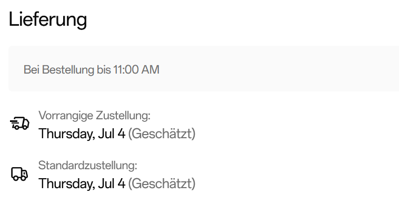Select the Standardzustellung label
The width and height of the screenshot is (399, 216).
coord(87,166)
